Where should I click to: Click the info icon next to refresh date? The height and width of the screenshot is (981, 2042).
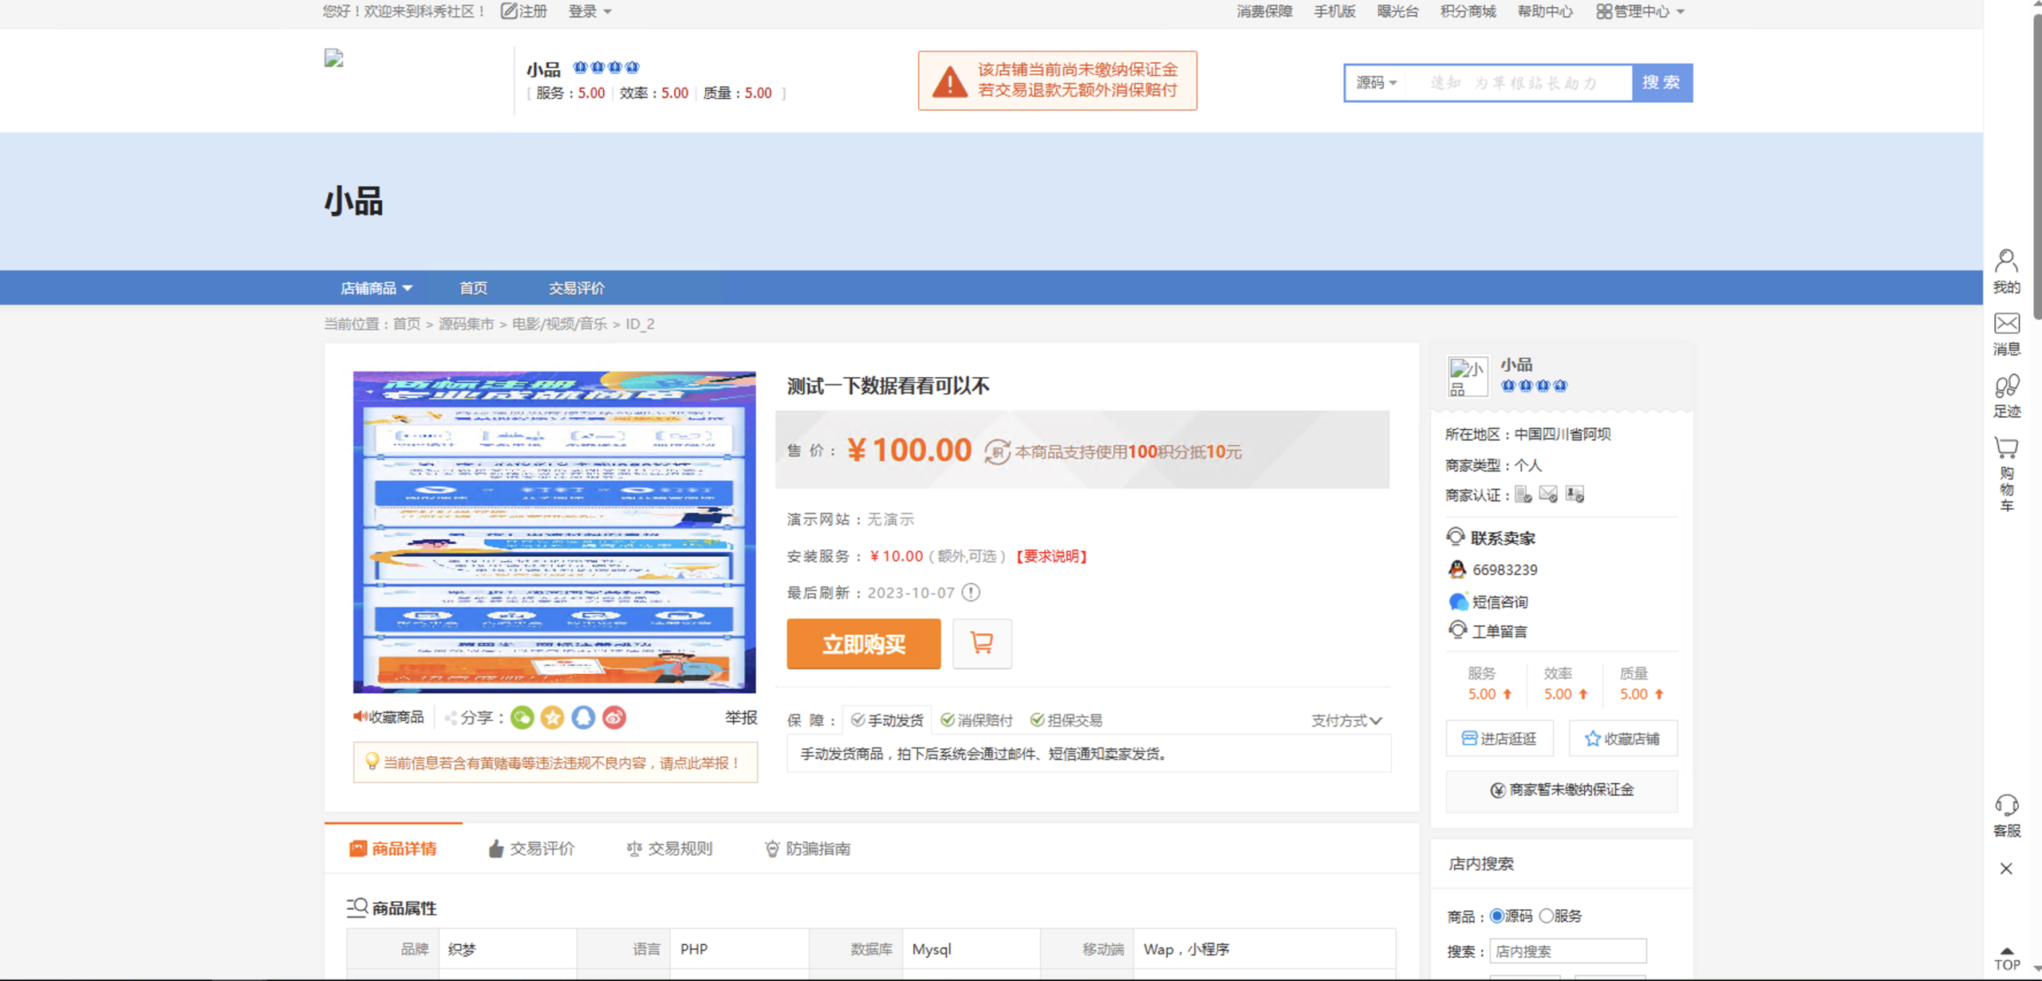click(x=971, y=593)
